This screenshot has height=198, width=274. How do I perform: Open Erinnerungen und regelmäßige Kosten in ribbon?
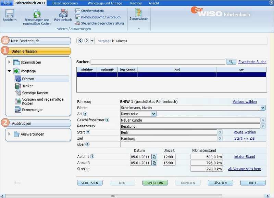point(37,17)
